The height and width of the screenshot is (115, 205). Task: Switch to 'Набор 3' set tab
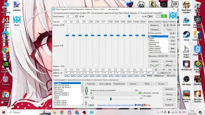click(x=165, y=22)
